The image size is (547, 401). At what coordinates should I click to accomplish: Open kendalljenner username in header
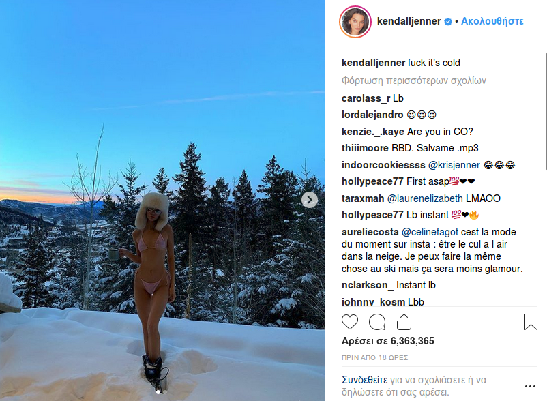coord(409,21)
